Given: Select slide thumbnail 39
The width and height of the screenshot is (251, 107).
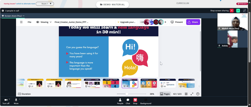Looking at the screenshot, I should point(73,83).
